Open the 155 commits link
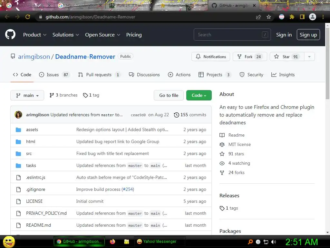The image size is (330, 248). pyautogui.click(x=190, y=115)
